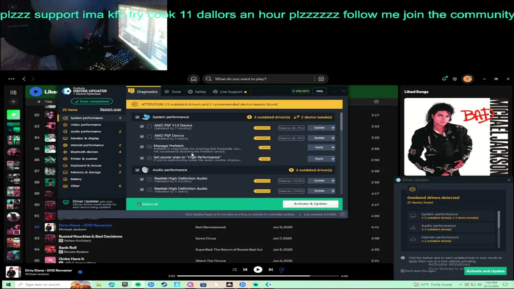514x289 pixels.
Task: Toggle Audio performance group checkbox
Action: (137, 170)
